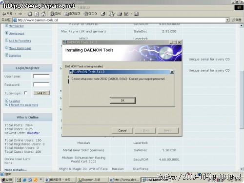Switch to the Daemon_3.41 taskbar window
Image resolution: width=244 pixels, height=183 pixels.
pyautogui.click(x=92, y=180)
